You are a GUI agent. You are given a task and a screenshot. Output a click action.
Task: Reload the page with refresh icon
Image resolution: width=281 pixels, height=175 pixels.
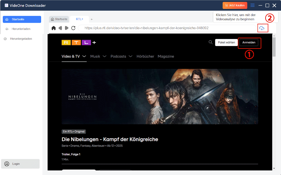(x=73, y=28)
